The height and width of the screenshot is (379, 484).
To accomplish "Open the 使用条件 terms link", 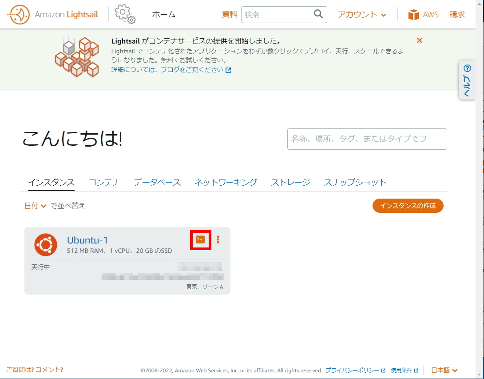I will coord(405,370).
